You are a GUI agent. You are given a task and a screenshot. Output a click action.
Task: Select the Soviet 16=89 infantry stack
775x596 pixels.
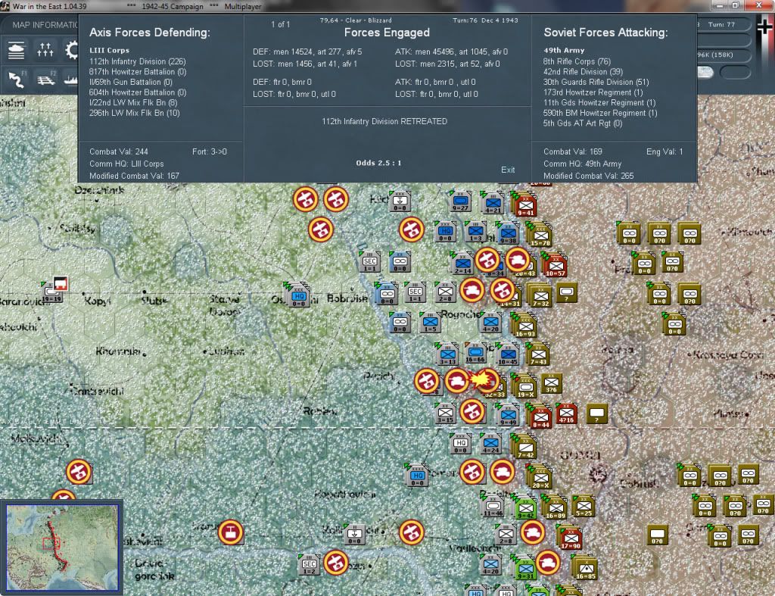(555, 507)
